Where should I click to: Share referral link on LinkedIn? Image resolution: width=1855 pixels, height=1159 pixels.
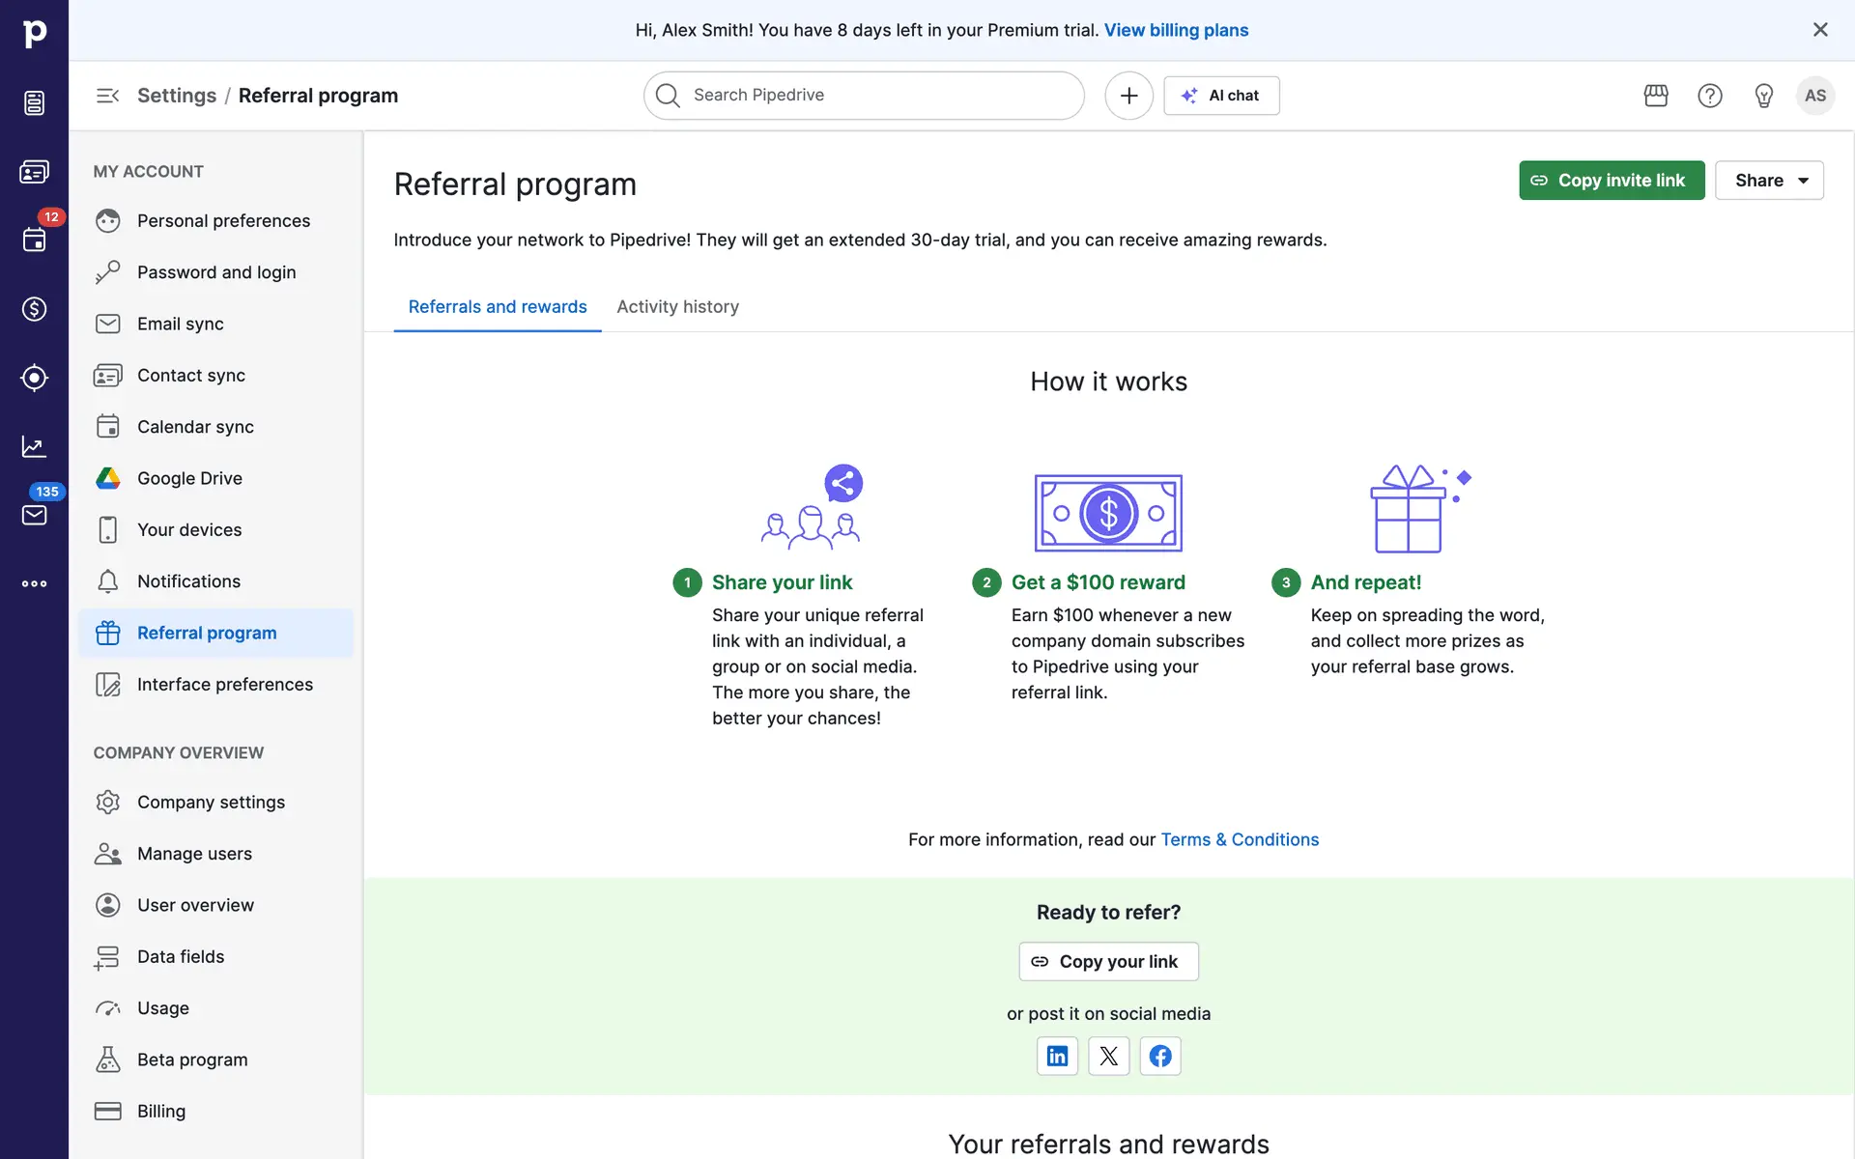(1057, 1056)
